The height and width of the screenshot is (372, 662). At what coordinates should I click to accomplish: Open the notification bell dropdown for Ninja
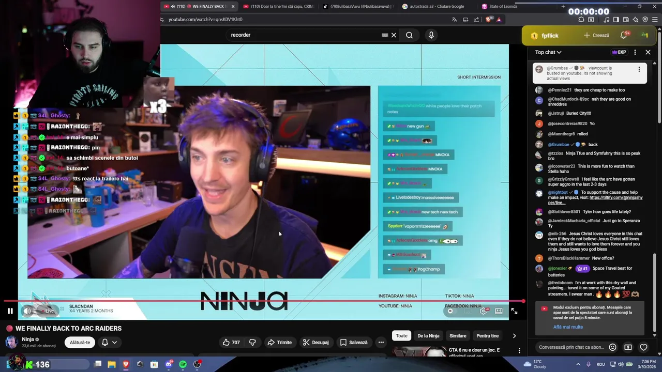(109, 343)
